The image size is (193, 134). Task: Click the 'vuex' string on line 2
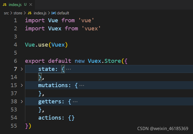tap(91, 29)
